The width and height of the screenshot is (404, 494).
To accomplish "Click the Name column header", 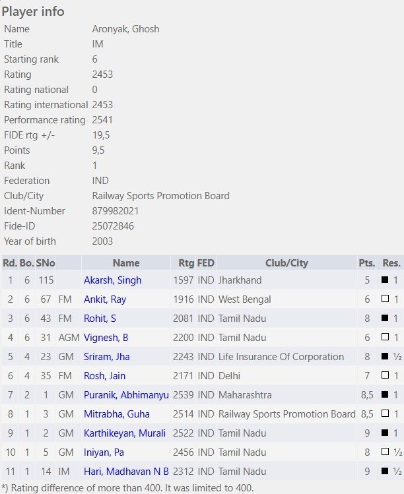I will coord(126,262).
